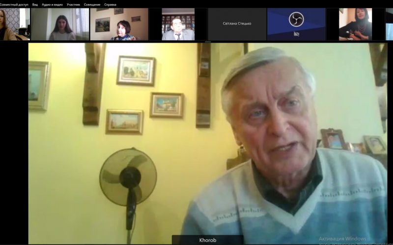Select the Світлана Стецько participant tile
The height and width of the screenshot is (245, 393).
coord(237,24)
